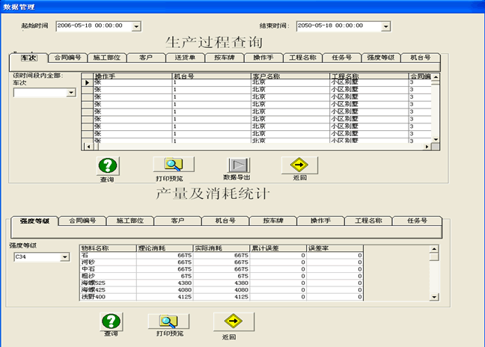485x347 pixels.
Task: Select upper 操作手 tab
Action: [x=263, y=58]
